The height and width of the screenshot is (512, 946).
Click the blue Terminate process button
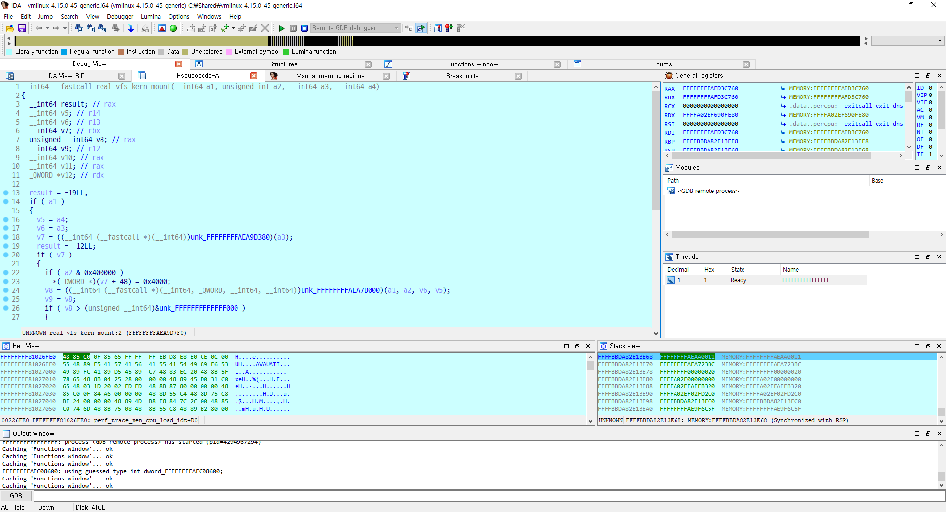304,28
